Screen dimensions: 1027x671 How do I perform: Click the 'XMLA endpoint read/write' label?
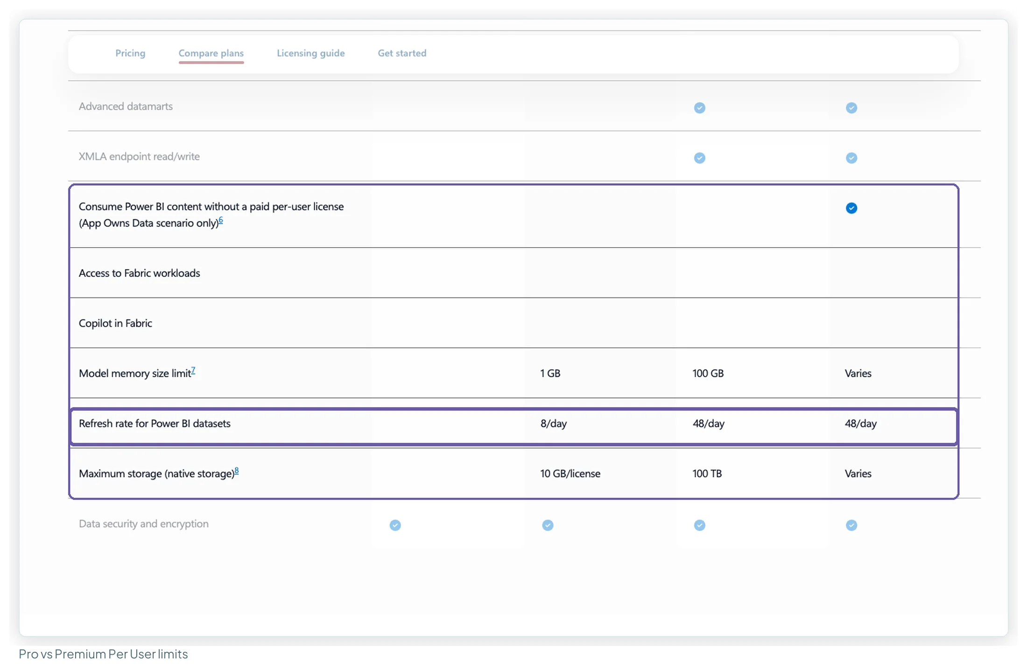pos(139,157)
